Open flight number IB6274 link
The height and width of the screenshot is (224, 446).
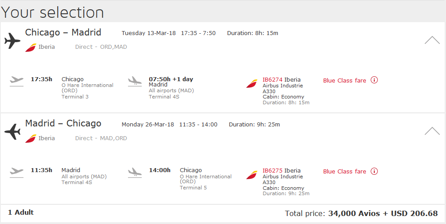[272, 80]
